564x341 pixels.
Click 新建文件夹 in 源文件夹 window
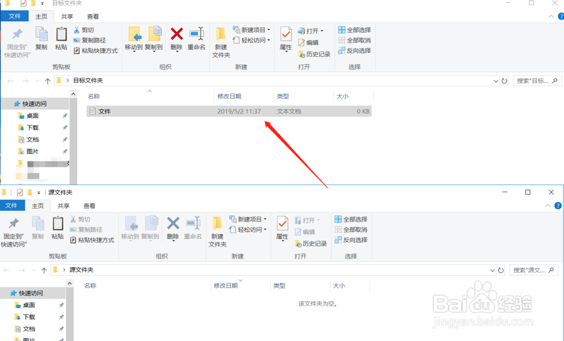217,232
